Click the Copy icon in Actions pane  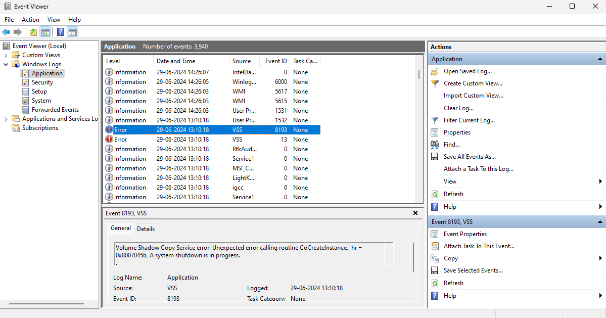[x=435, y=258]
